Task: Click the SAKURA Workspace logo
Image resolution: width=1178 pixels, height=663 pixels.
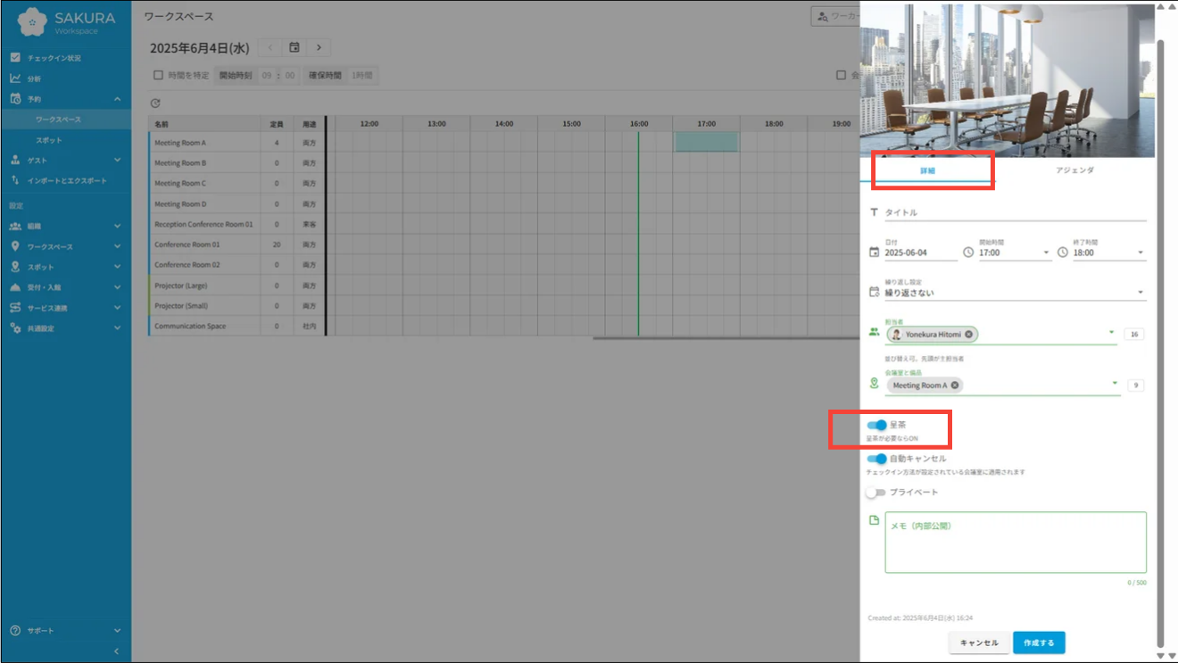Action: tap(66, 21)
